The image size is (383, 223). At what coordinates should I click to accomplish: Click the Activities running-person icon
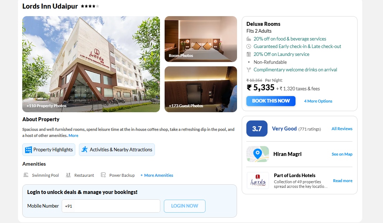click(85, 150)
